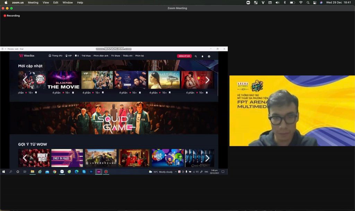The height and width of the screenshot is (211, 355).
Task: Open the Bluetooth menu in macOS menu bar
Action: tap(285, 2)
